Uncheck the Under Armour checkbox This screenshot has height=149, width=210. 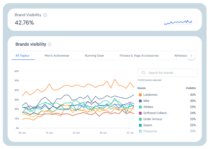(140, 119)
